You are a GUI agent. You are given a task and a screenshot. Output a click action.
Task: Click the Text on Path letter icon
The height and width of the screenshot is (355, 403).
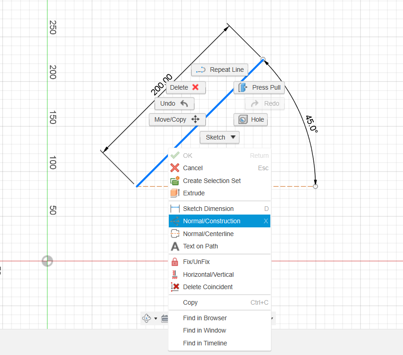tap(175, 246)
